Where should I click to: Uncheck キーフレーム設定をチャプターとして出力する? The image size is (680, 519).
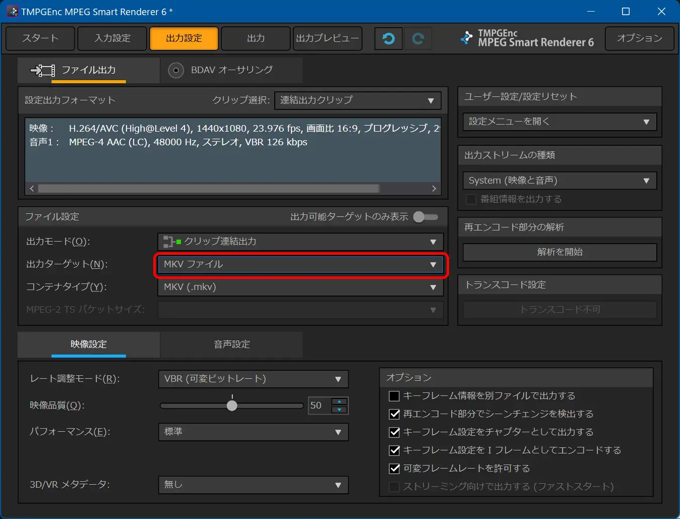pos(394,432)
